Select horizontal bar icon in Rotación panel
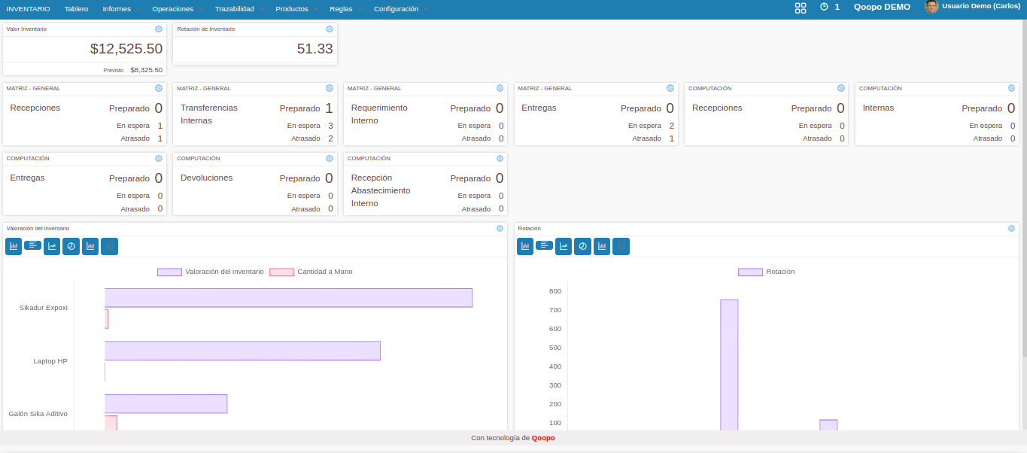The width and height of the screenshot is (1027, 453). pyautogui.click(x=544, y=245)
